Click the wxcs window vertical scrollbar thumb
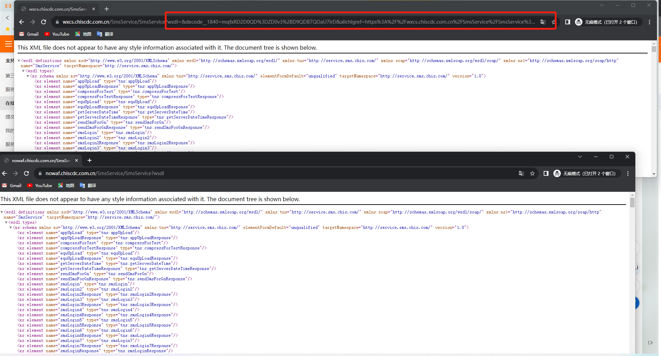 click(x=654, y=49)
